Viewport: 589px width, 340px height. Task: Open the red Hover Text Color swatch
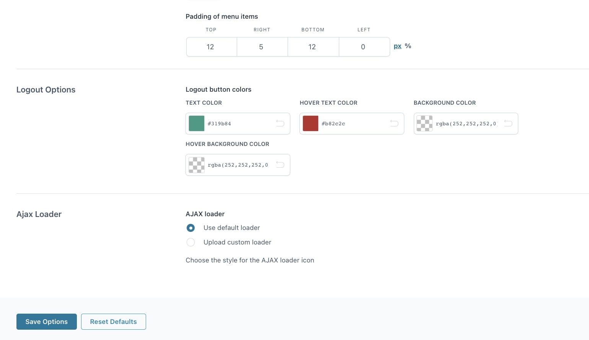click(x=311, y=124)
